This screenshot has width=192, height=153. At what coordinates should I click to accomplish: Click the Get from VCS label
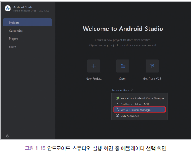coord(152,78)
